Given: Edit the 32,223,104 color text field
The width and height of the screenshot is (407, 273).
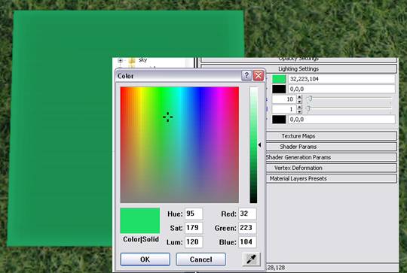Looking at the screenshot, I should [x=341, y=79].
